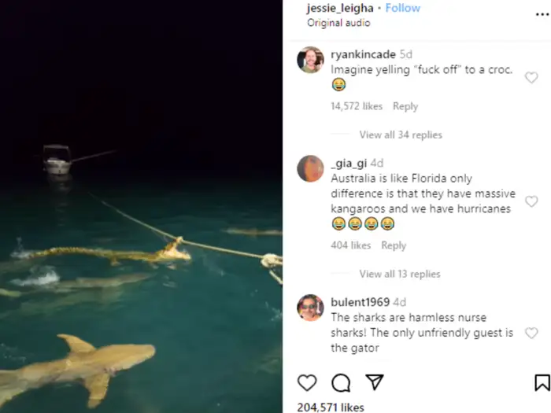Open _gia_gi's profile avatar
Viewport: 551px width, 413px height.
[310, 168]
